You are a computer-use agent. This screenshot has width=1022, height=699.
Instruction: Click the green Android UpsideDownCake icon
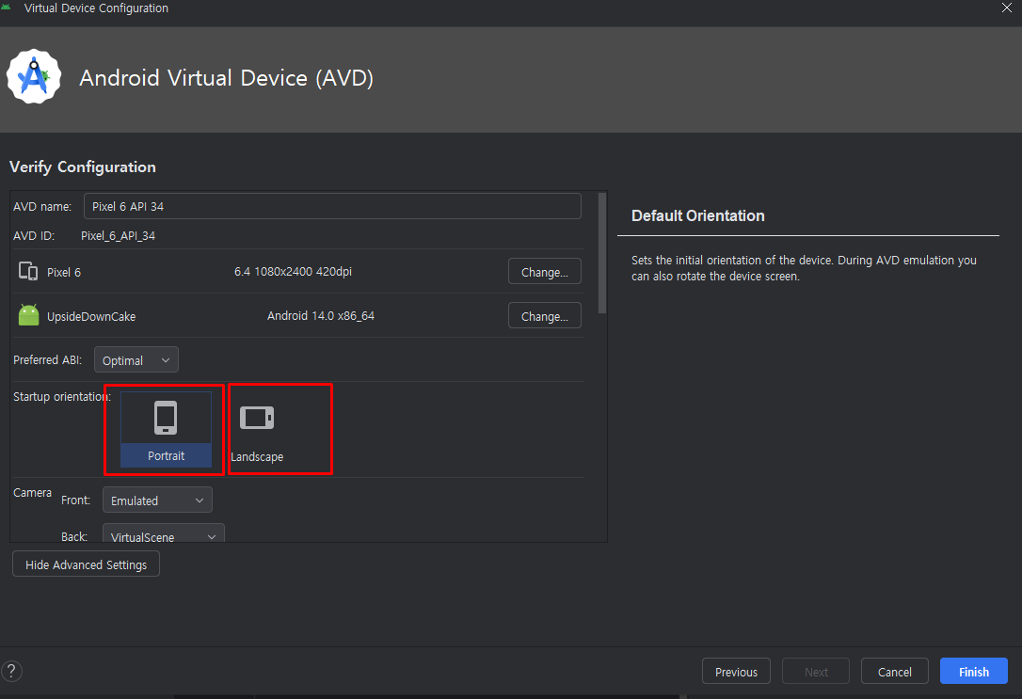coord(28,315)
